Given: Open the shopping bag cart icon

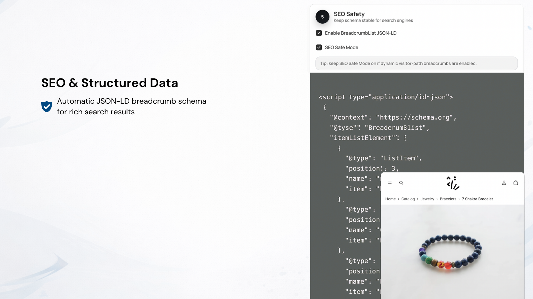Looking at the screenshot, I should 515,183.
